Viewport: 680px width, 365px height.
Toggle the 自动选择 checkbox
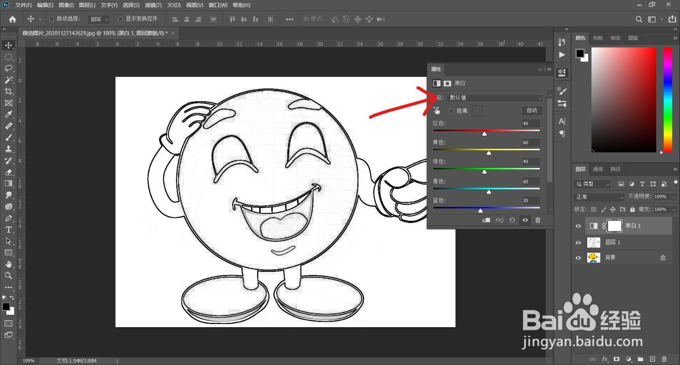click(x=51, y=19)
